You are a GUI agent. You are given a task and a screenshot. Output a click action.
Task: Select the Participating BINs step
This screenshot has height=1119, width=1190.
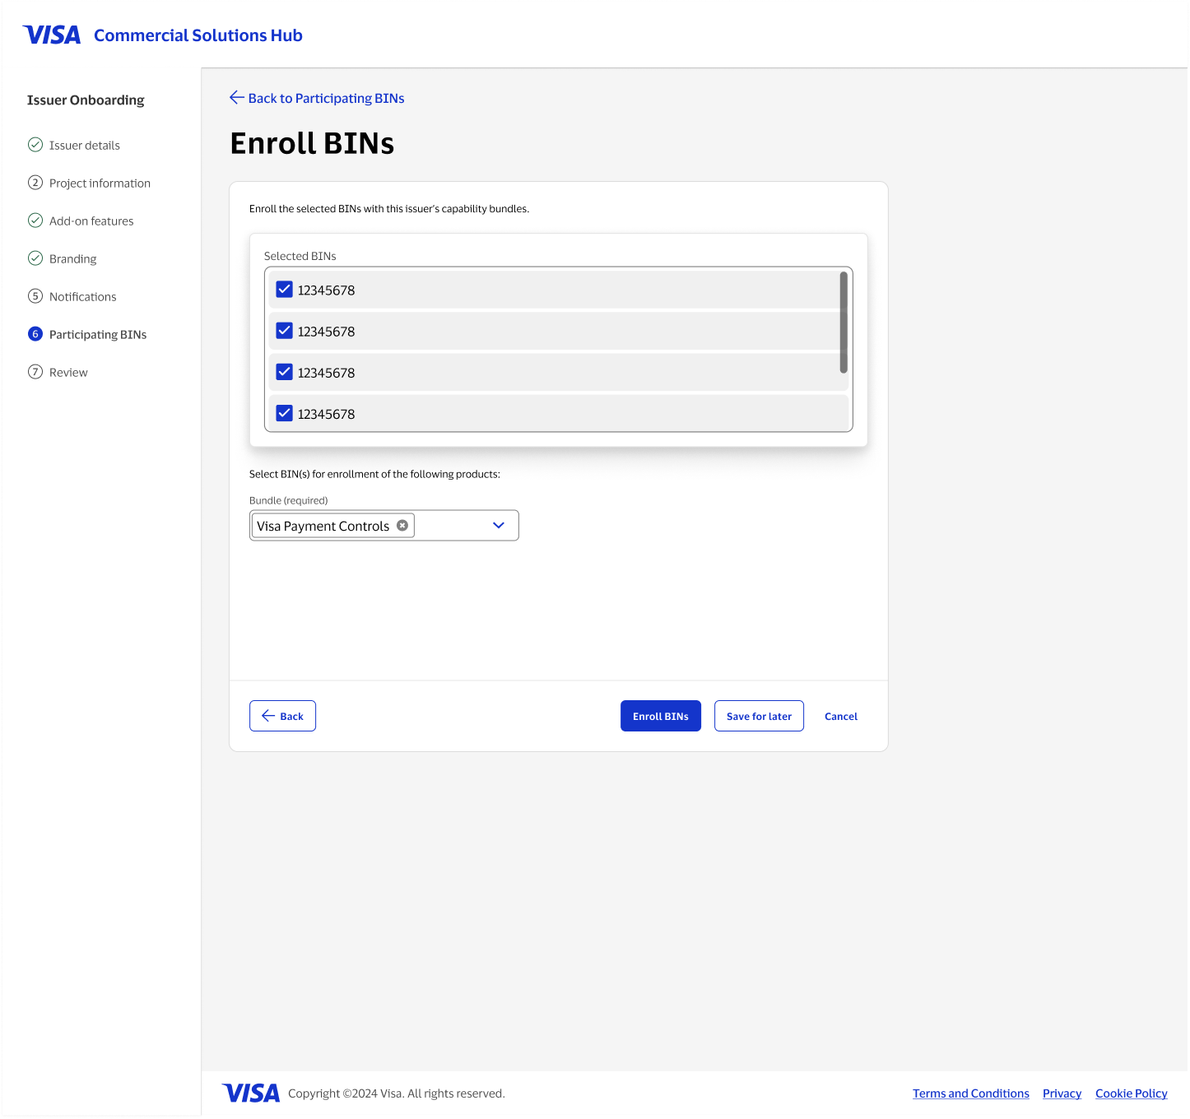[98, 335]
